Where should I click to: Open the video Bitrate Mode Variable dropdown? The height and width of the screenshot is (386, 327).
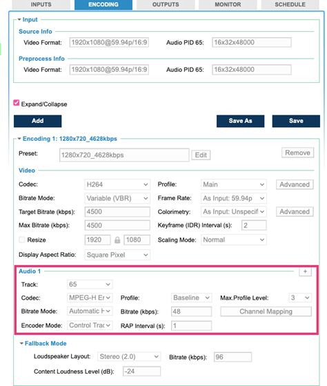(x=117, y=198)
